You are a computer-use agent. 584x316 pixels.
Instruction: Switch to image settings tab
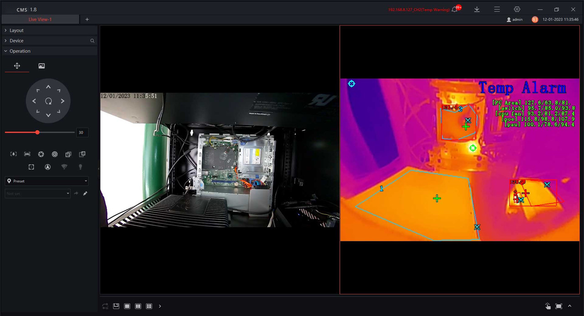pos(42,66)
